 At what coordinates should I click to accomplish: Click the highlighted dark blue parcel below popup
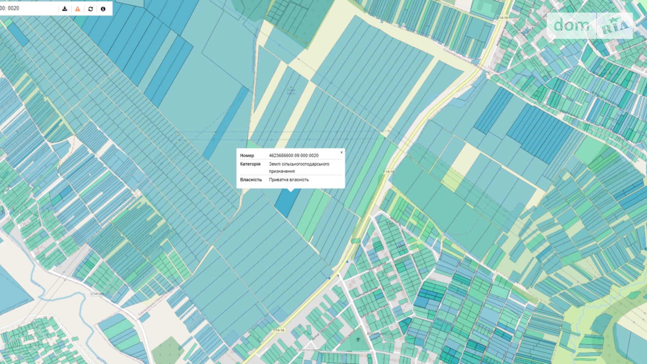coord(287,203)
